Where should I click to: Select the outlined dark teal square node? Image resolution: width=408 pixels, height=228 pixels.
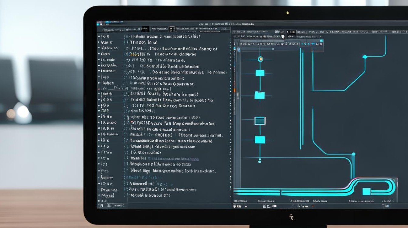pos(260,121)
